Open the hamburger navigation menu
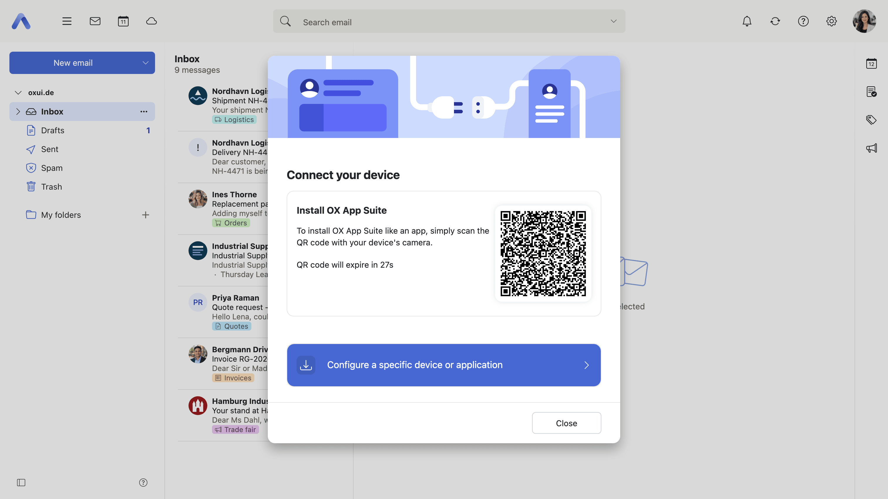The image size is (888, 499). click(67, 21)
